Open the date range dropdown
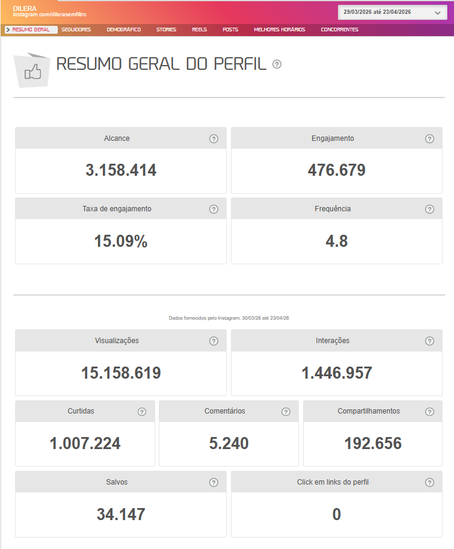The width and height of the screenshot is (454, 549). (x=393, y=11)
